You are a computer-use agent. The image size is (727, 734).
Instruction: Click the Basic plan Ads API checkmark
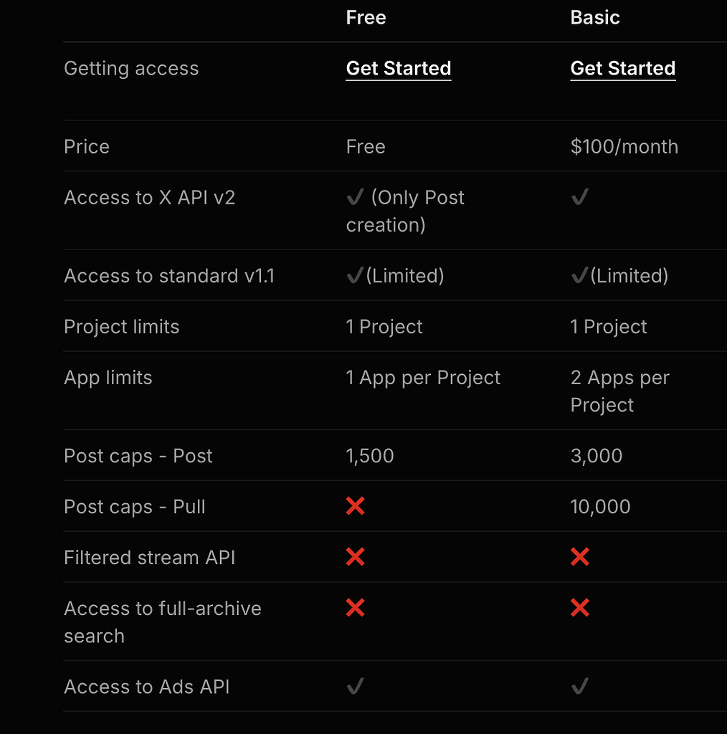pos(579,686)
